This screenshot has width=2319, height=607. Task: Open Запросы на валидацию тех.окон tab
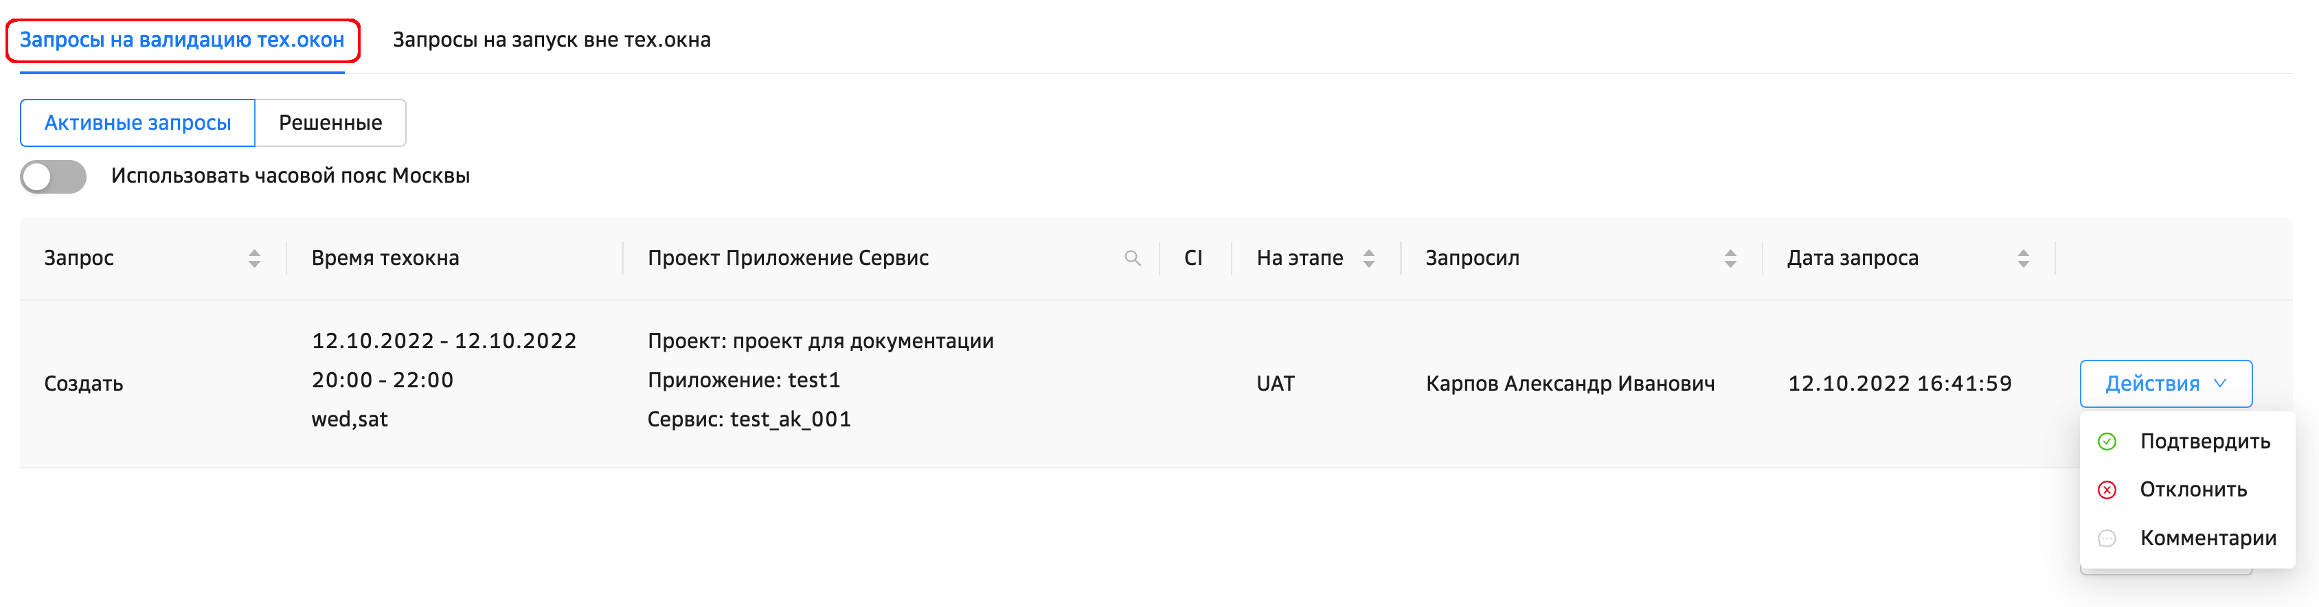click(182, 41)
